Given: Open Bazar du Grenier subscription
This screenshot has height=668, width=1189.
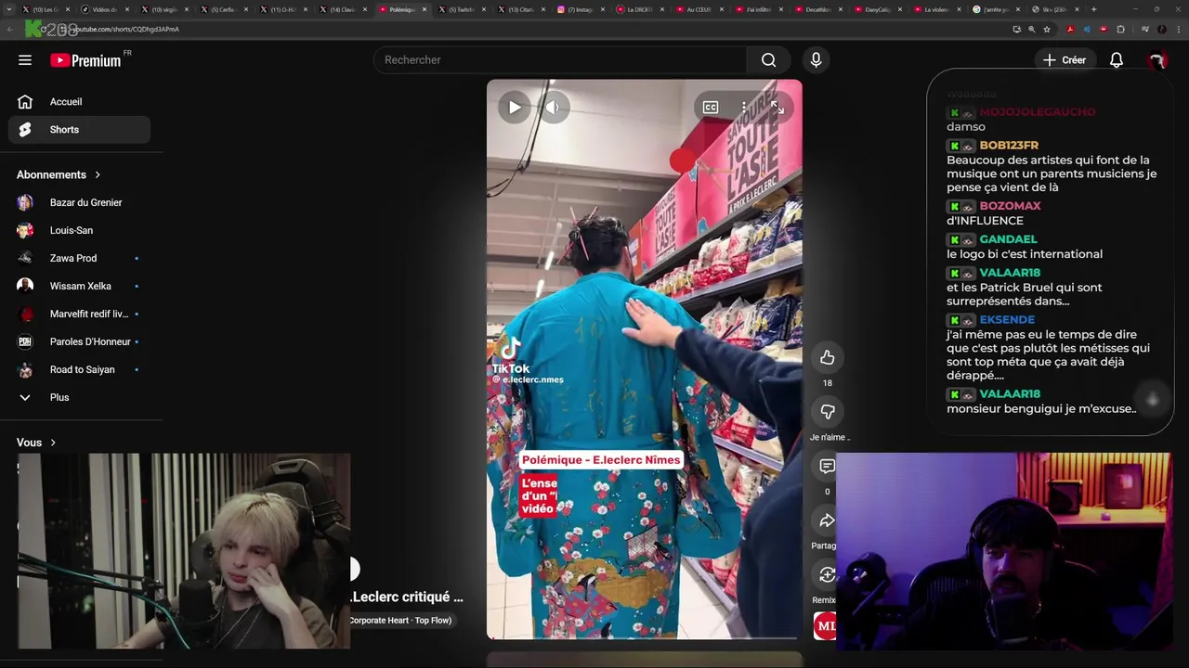Looking at the screenshot, I should coord(79,202).
